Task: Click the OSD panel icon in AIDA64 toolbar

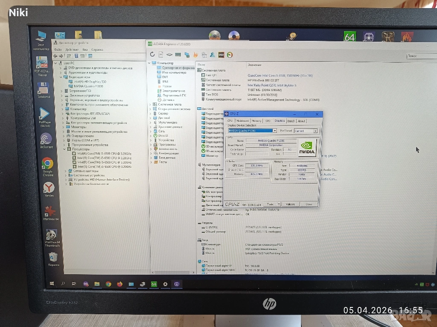Action: [x=221, y=54]
